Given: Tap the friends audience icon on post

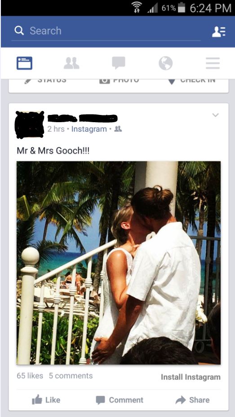Looking at the screenshot, I should [118, 129].
